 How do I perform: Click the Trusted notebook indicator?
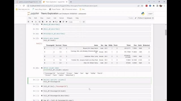pos(131,18)
